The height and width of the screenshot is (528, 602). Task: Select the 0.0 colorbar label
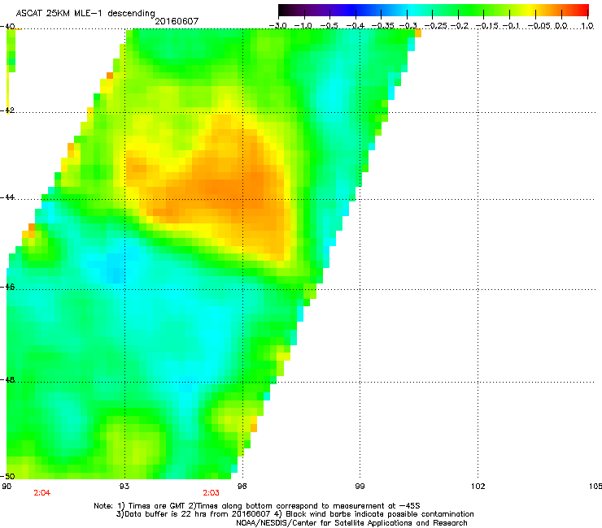[x=561, y=26]
